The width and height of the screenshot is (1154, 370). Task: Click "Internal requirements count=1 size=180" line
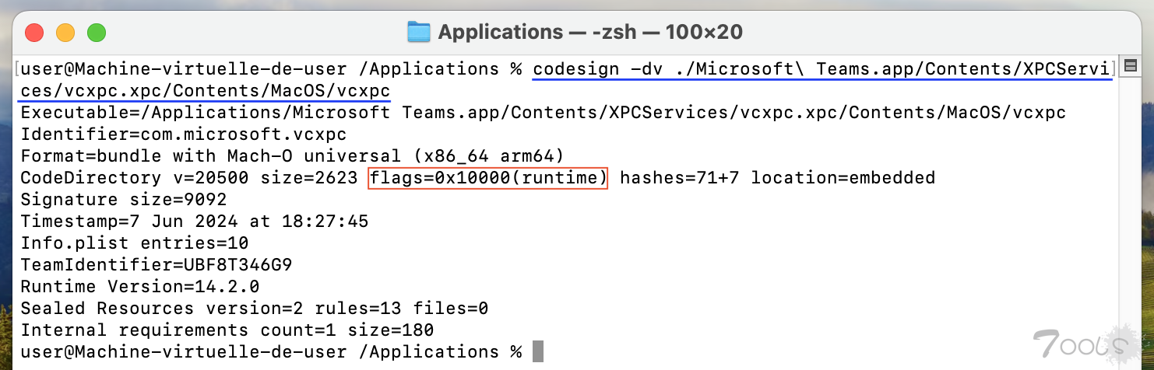(x=227, y=330)
